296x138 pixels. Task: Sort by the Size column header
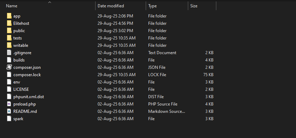194,6
